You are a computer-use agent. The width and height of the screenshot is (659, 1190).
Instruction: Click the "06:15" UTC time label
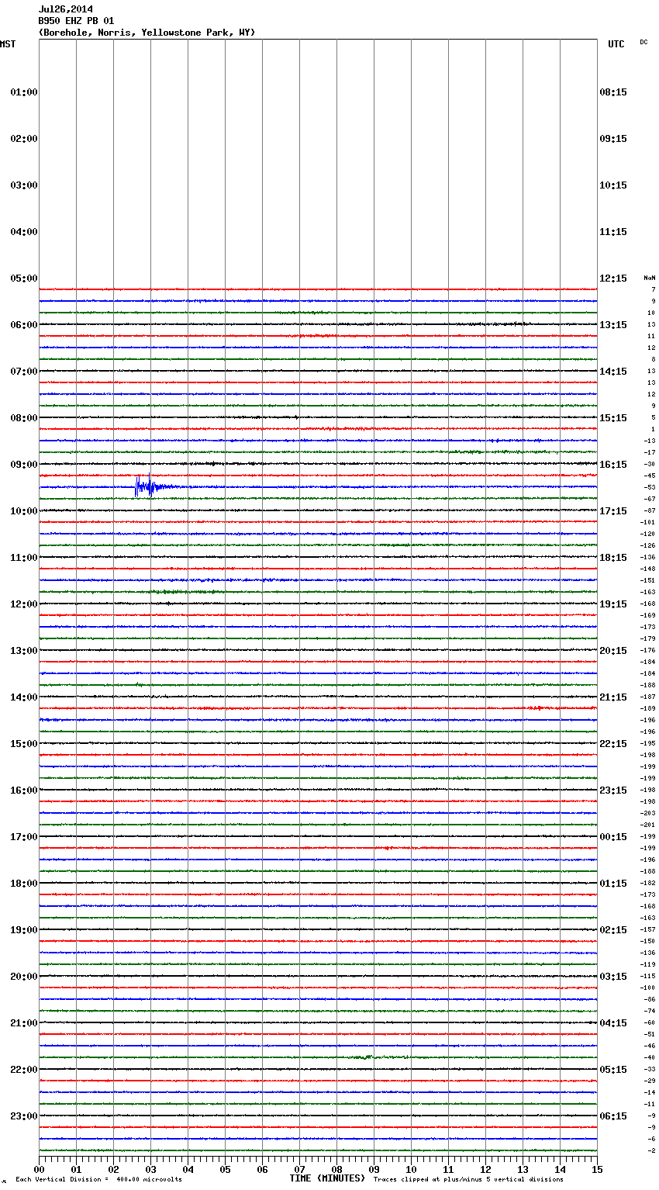pyautogui.click(x=613, y=1116)
